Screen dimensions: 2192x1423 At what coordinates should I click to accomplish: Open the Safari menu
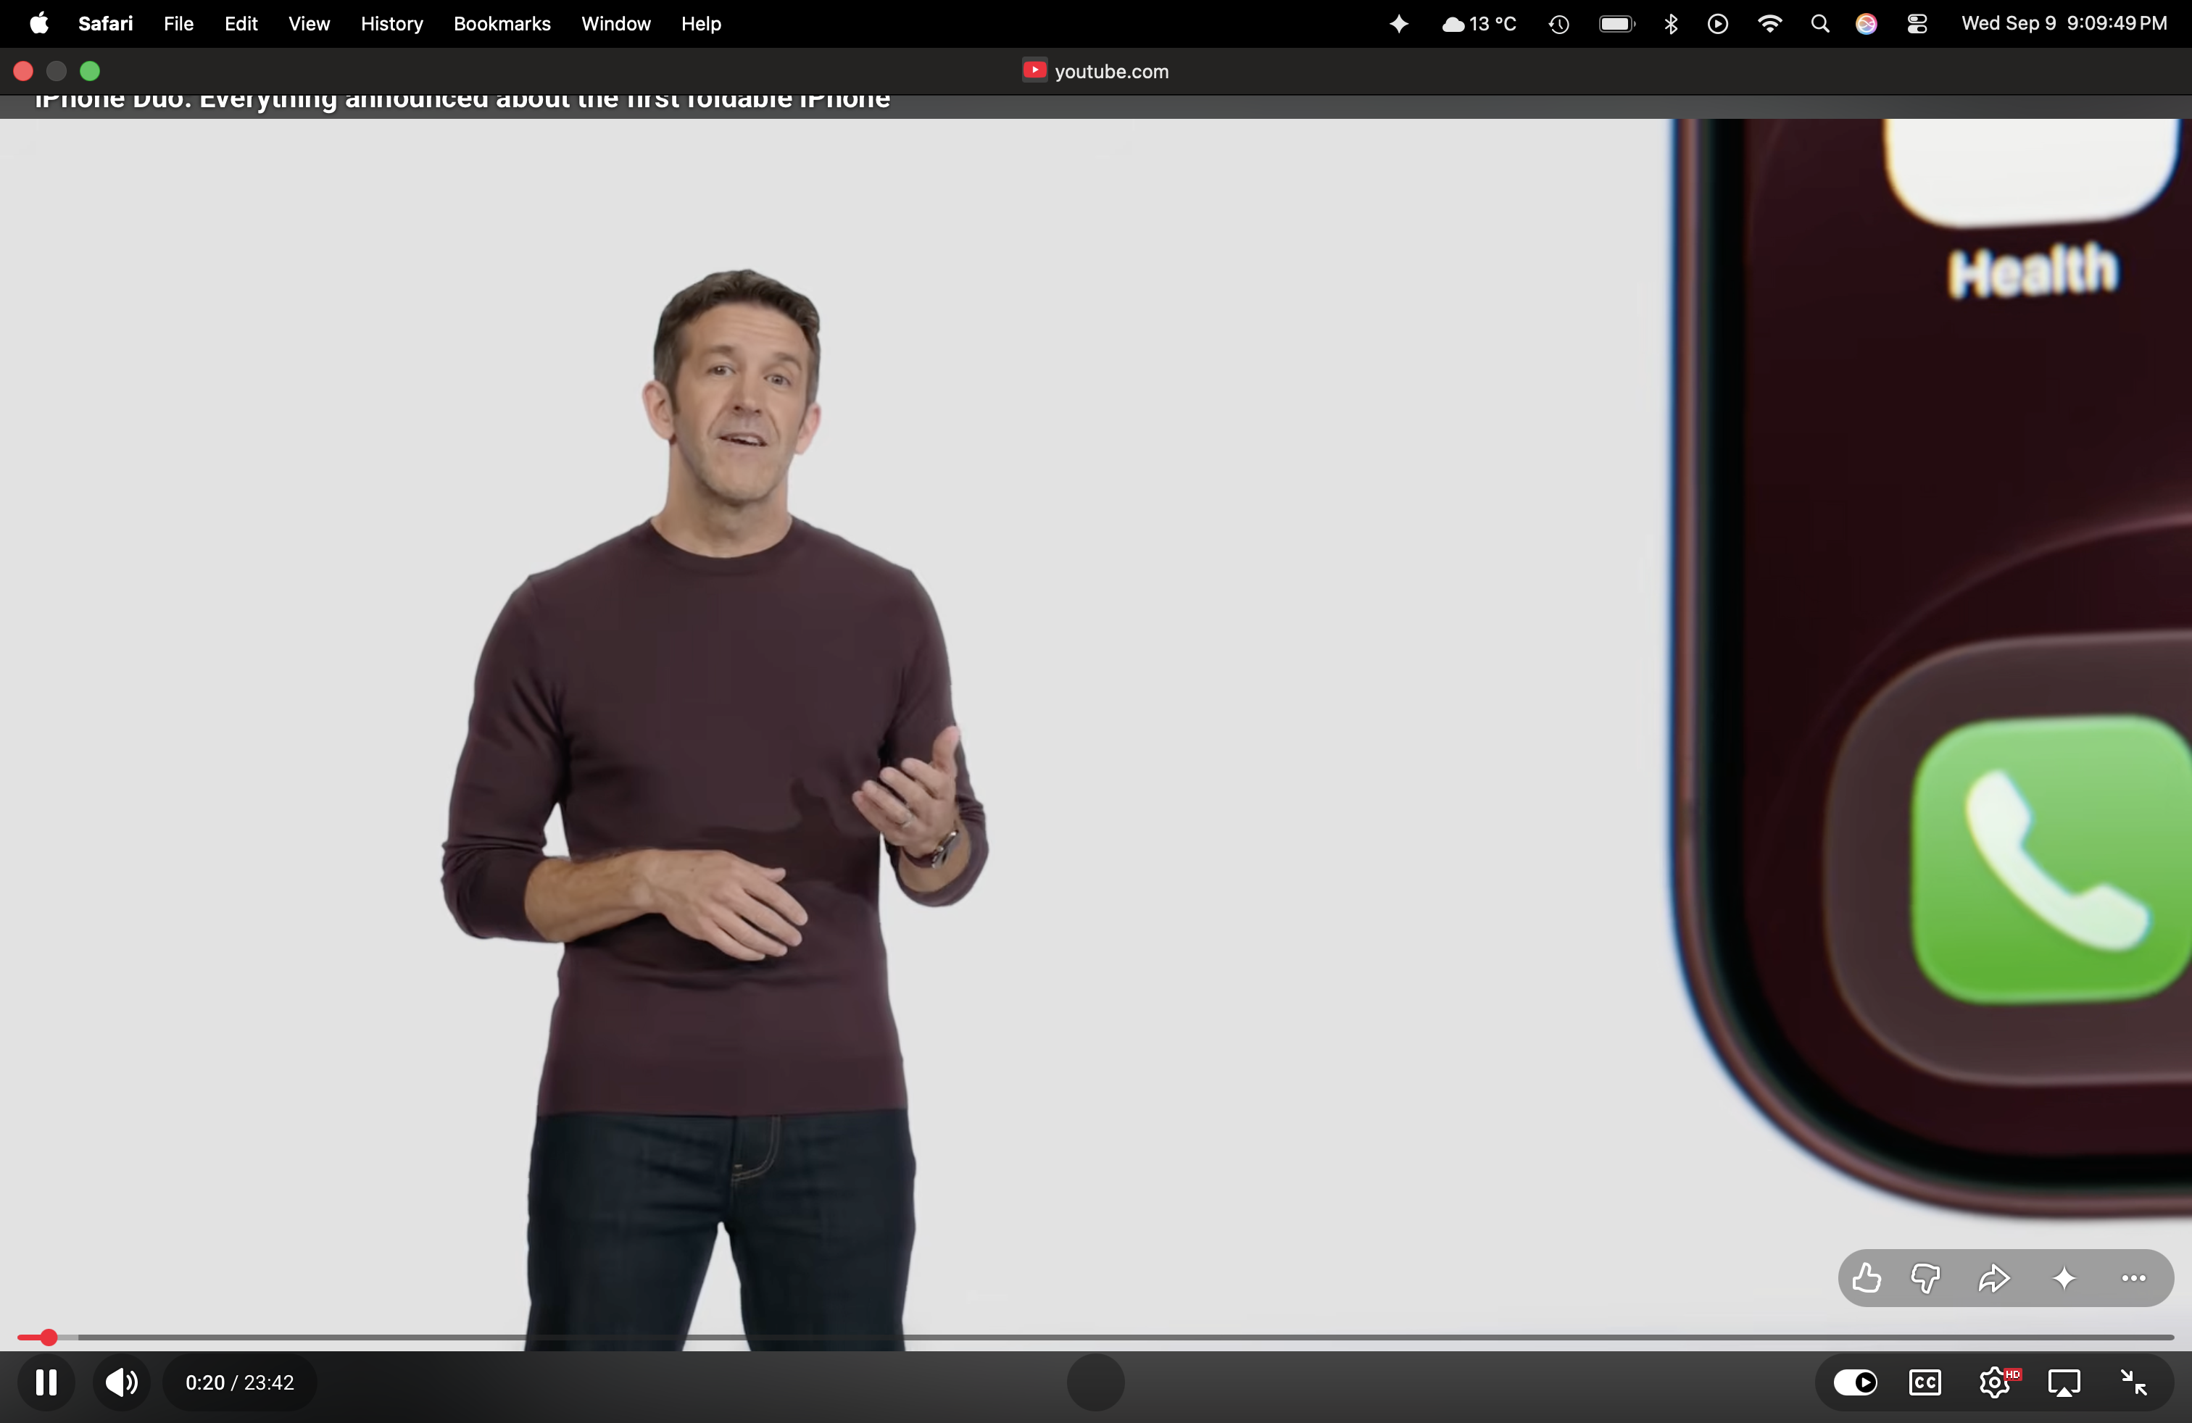106,23
